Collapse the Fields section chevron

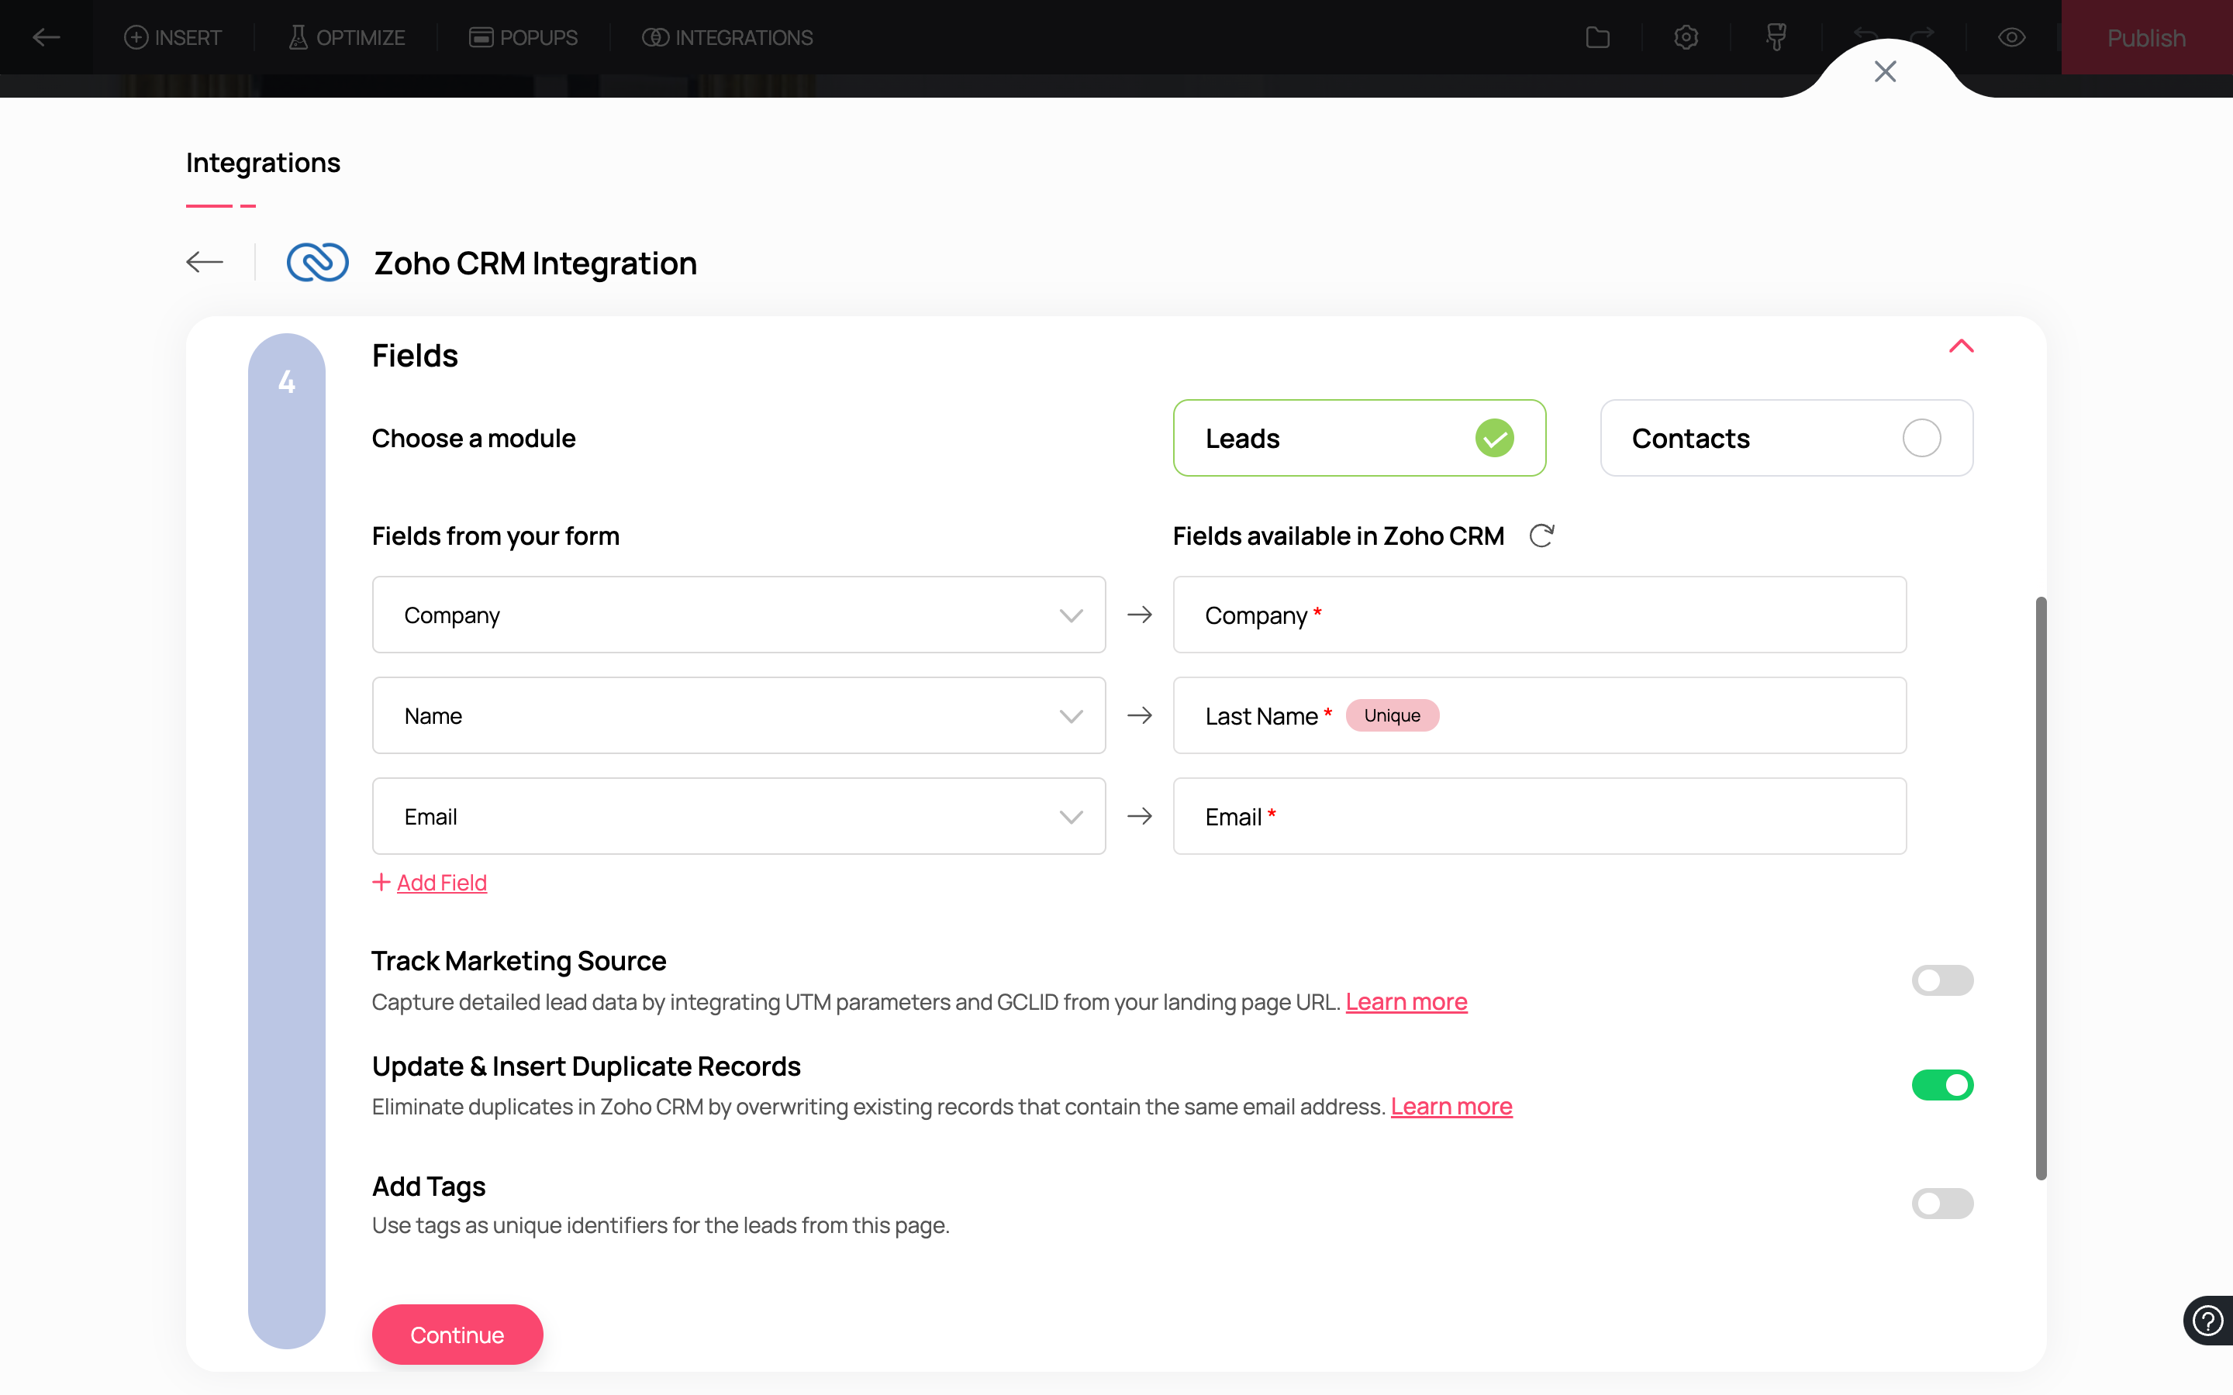[x=1961, y=347]
